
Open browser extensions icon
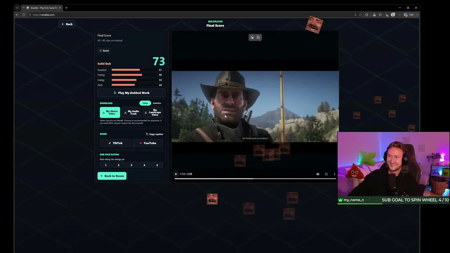click(367, 15)
